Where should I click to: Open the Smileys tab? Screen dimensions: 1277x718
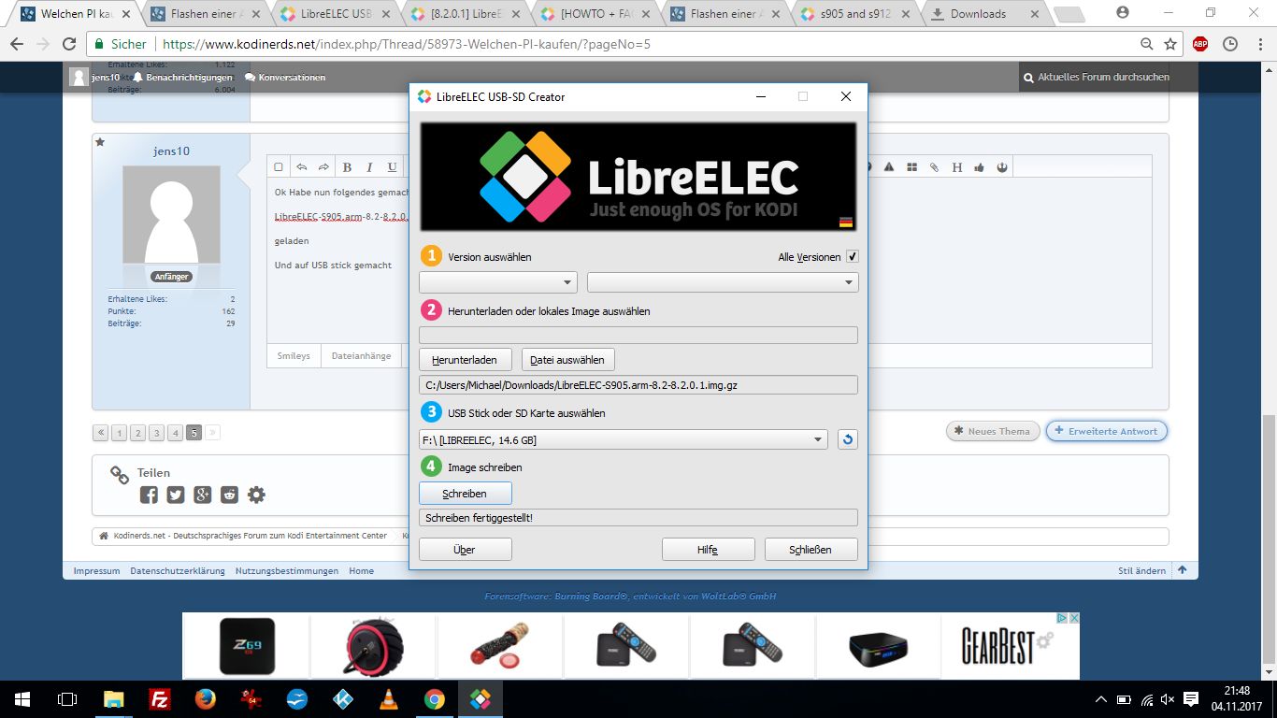click(x=294, y=356)
